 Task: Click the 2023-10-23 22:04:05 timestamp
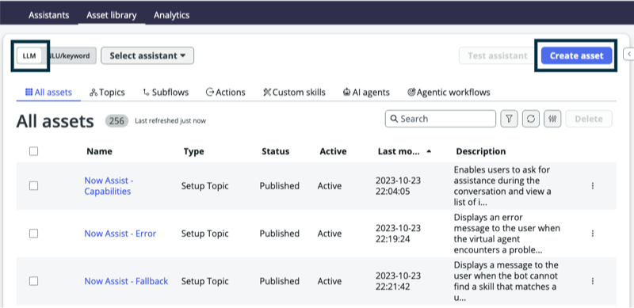click(399, 186)
